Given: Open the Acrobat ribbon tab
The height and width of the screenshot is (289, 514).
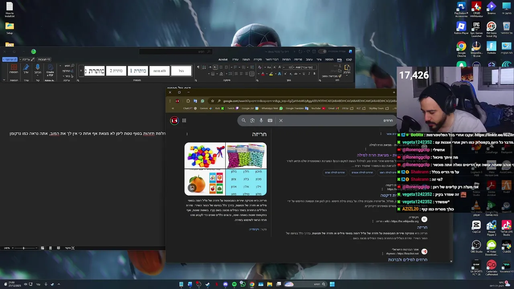Looking at the screenshot, I should tap(223, 59).
